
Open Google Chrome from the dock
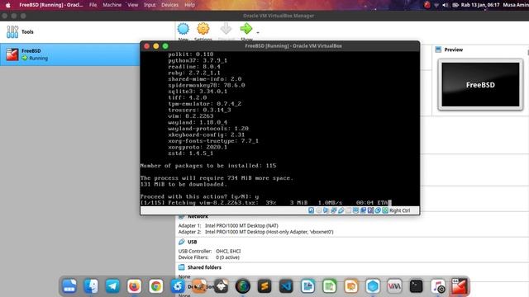coord(156,286)
